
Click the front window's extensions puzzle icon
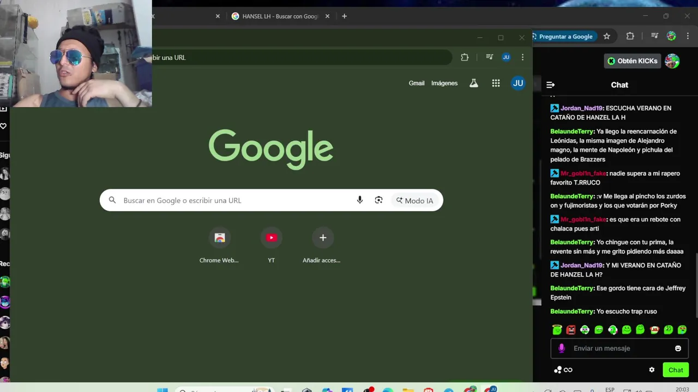[465, 57]
